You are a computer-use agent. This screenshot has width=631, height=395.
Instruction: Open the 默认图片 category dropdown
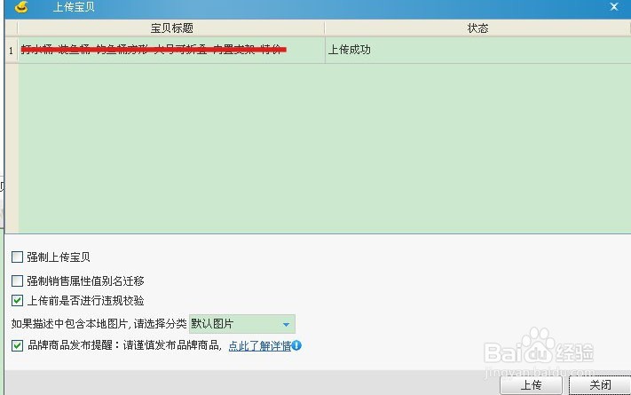click(242, 324)
